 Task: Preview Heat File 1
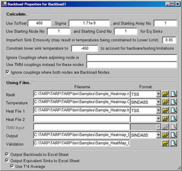click(174, 110)
